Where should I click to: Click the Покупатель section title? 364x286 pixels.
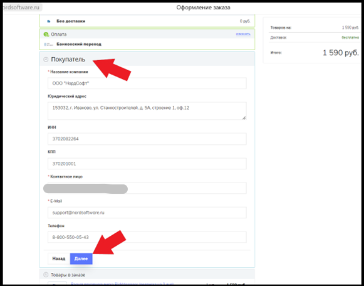click(x=68, y=60)
